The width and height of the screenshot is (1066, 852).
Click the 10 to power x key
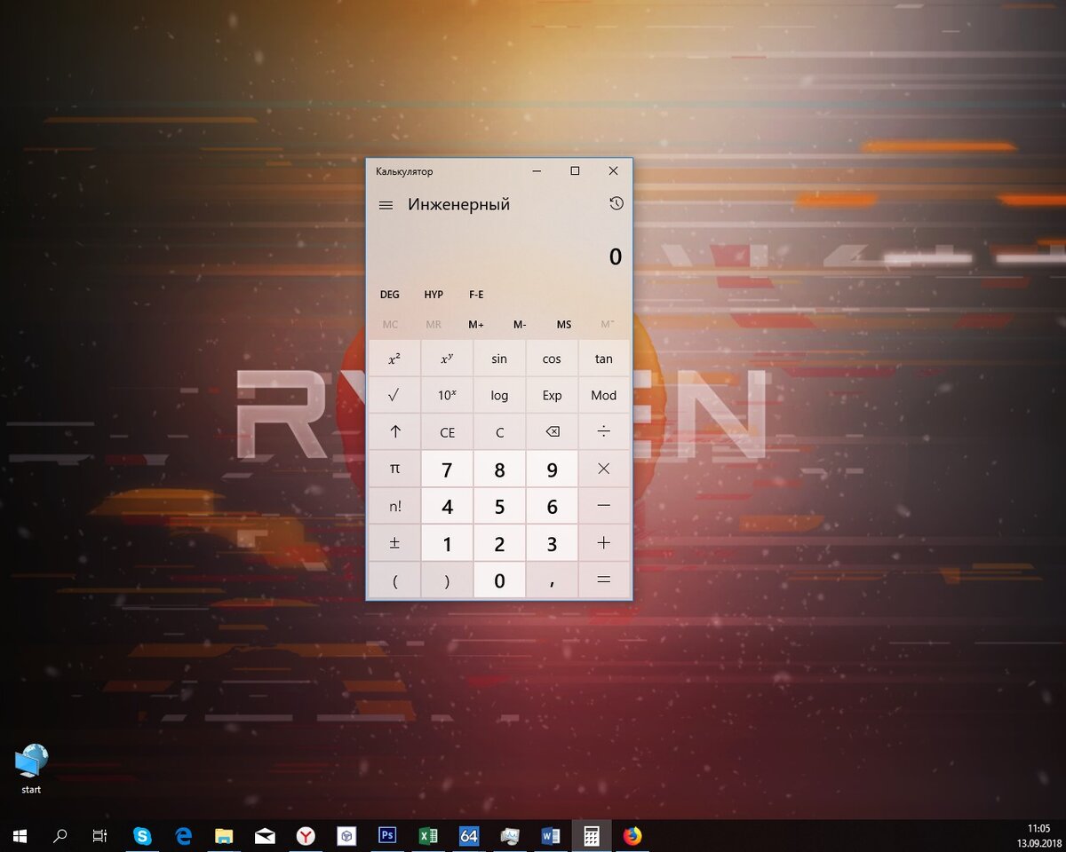point(447,396)
